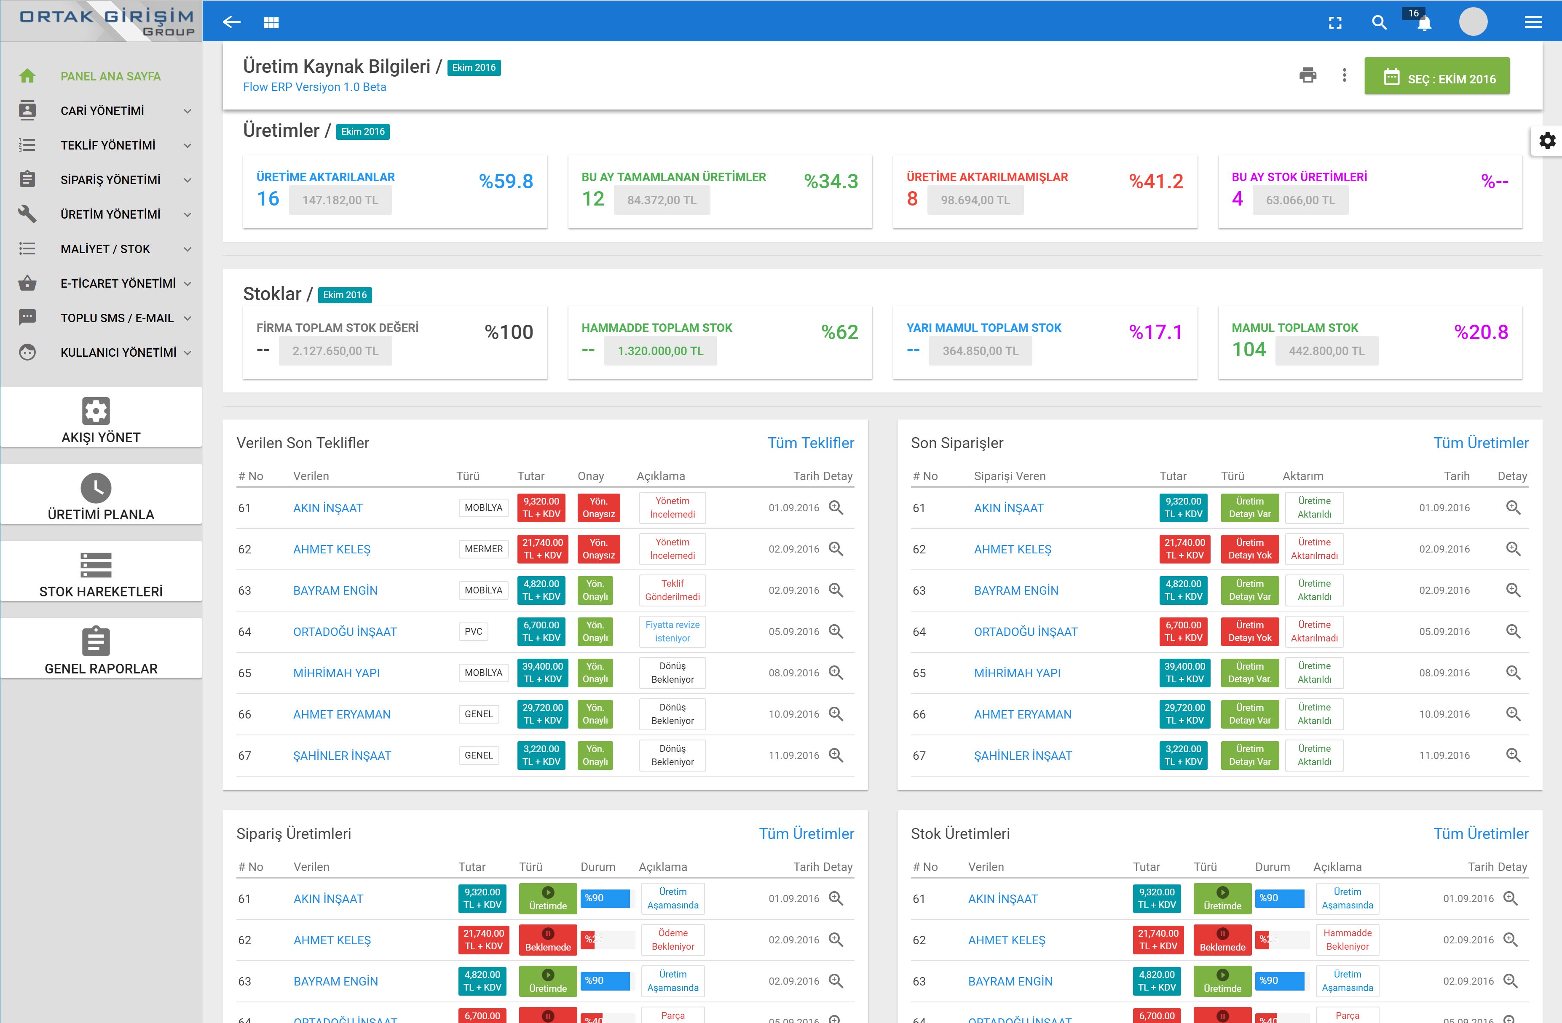Click the printer icon
Viewport: 1562px width, 1023px height.
(x=1307, y=75)
